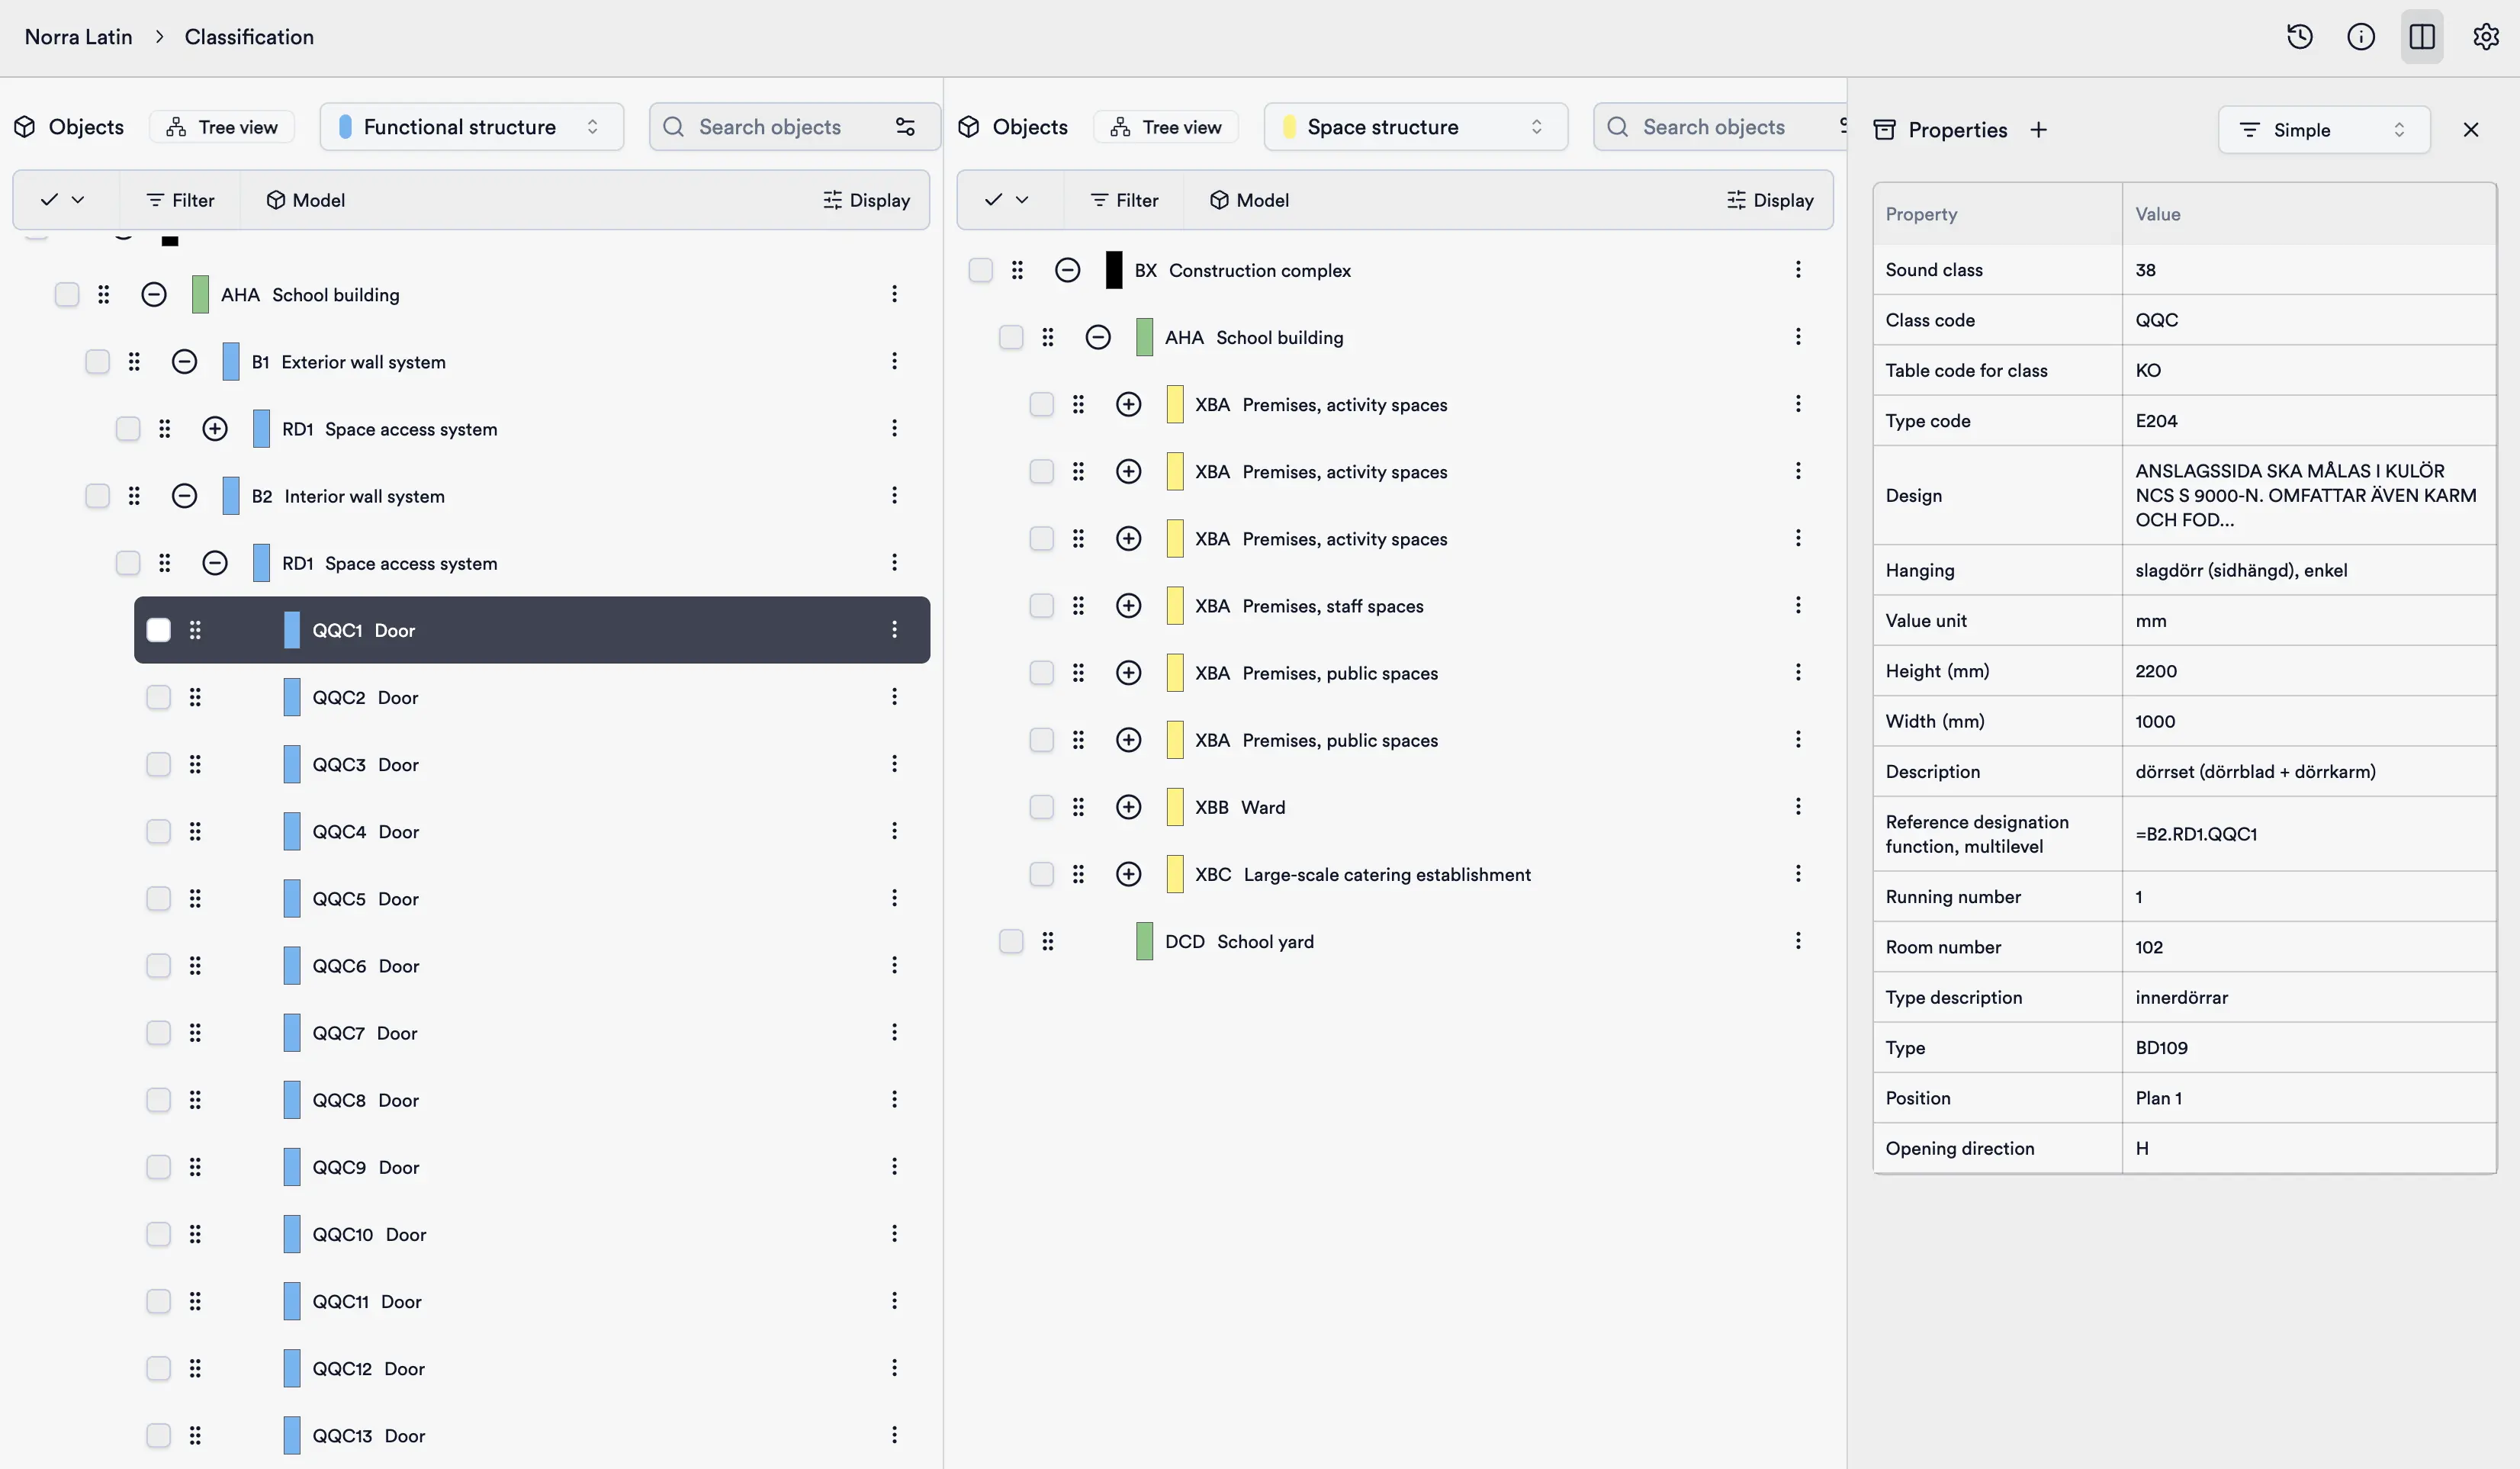Click Filter in the right panel toolbar

(1124, 200)
